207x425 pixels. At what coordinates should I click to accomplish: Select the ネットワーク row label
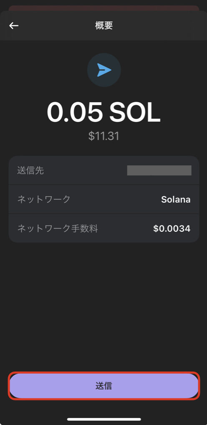(44, 199)
